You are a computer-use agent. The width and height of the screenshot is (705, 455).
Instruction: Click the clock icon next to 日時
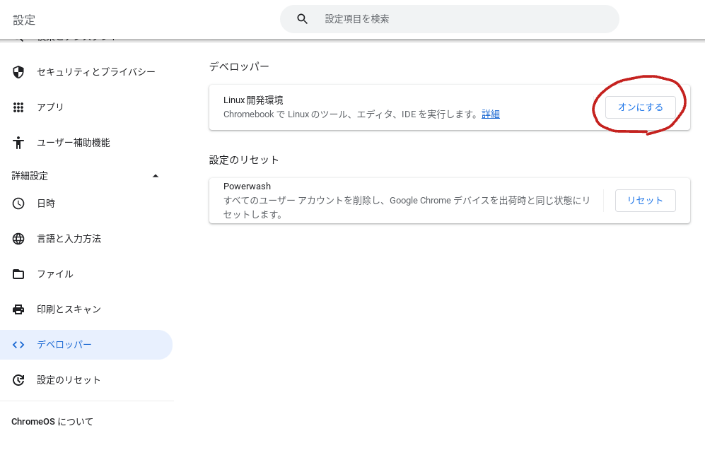coord(18,203)
